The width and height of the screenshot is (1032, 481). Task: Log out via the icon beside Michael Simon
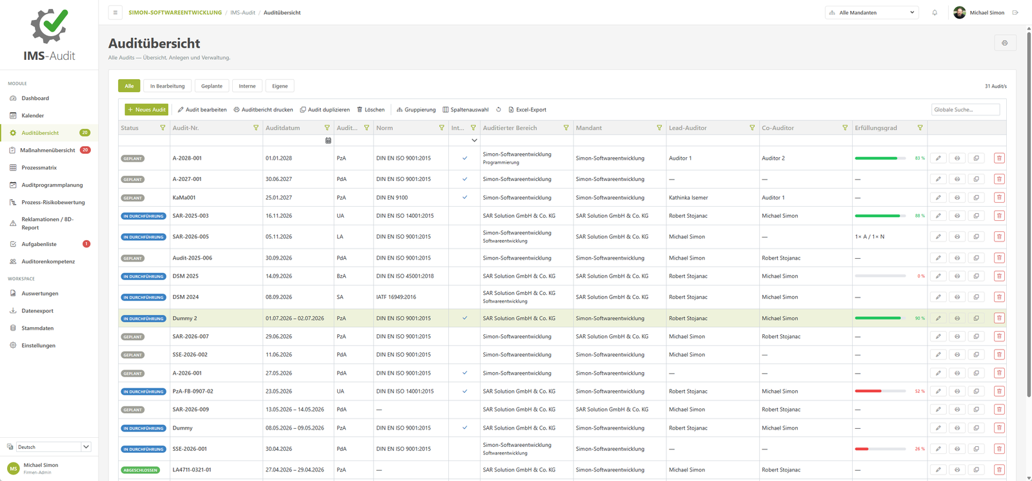coord(1015,12)
